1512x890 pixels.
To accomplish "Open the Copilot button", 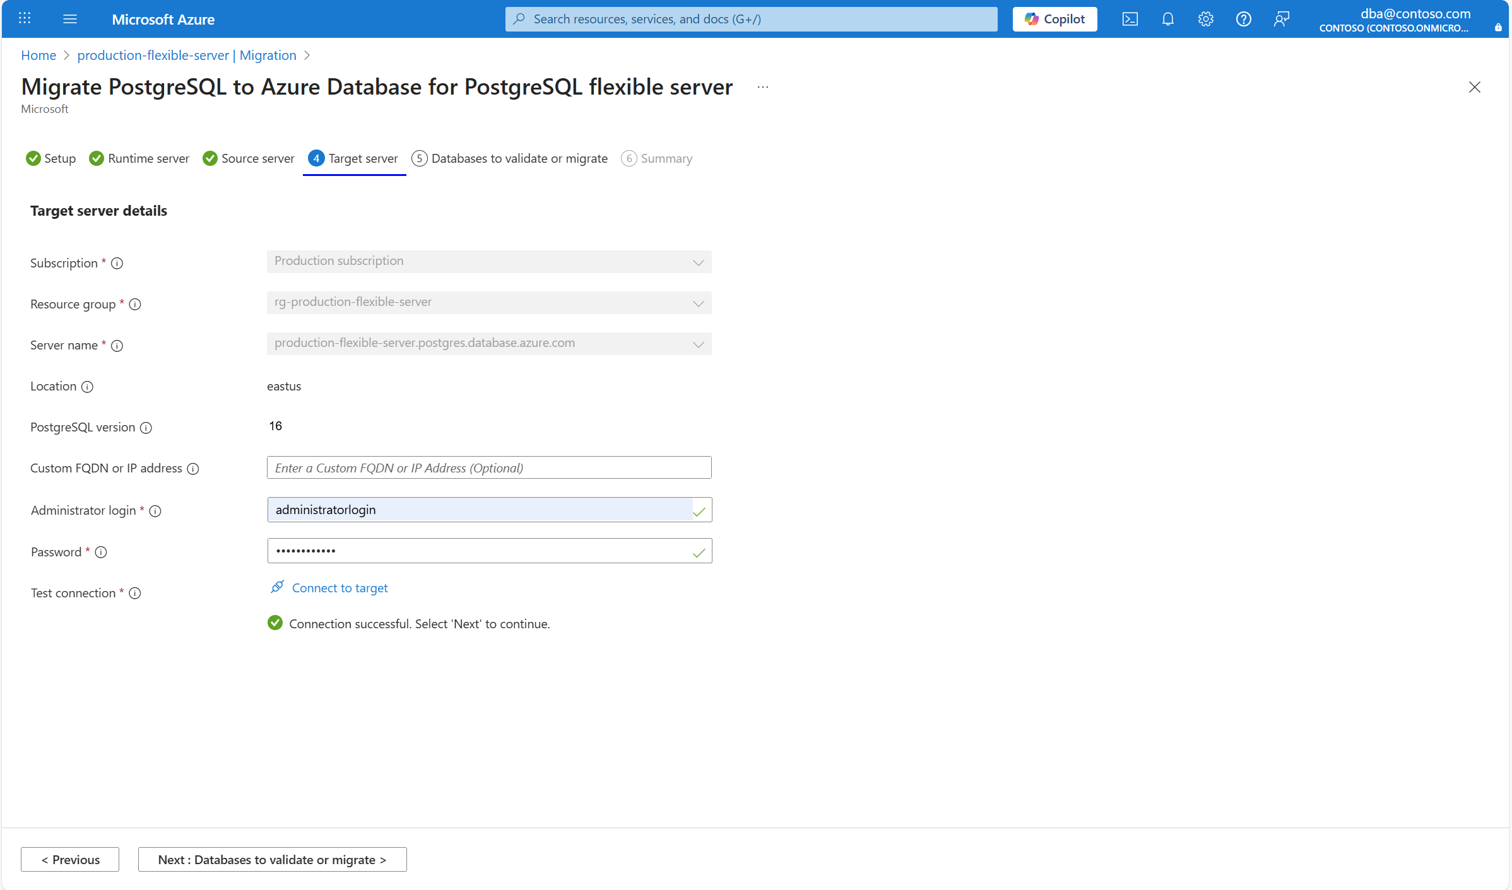I will click(x=1054, y=19).
